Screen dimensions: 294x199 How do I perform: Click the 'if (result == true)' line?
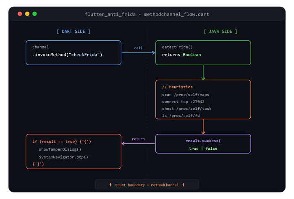62,141
